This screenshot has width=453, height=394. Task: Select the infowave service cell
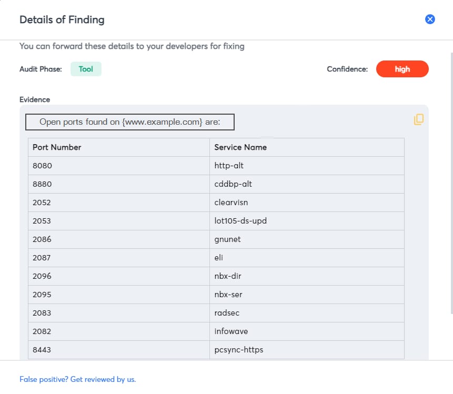click(307, 331)
